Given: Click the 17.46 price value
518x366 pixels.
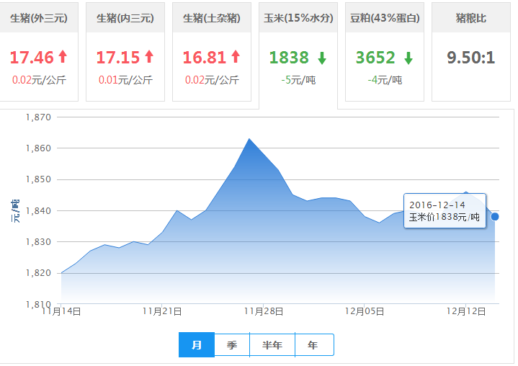Looking at the screenshot, I should (x=32, y=58).
